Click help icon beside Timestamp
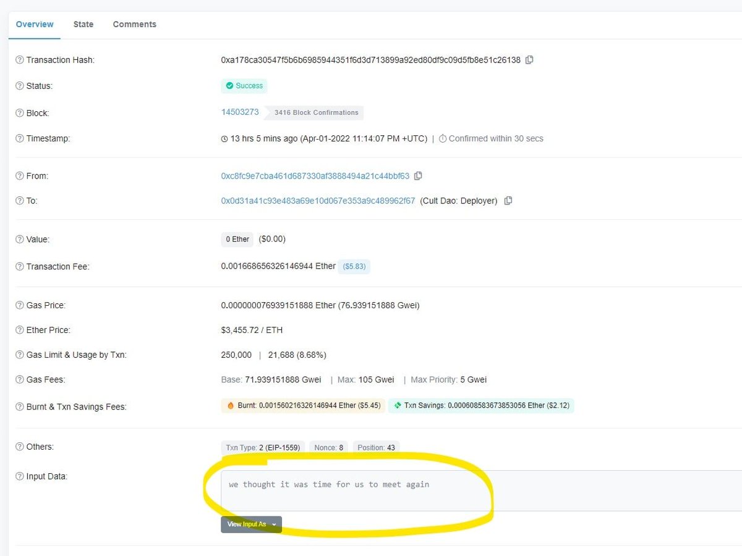This screenshot has width=742, height=556. tap(20, 138)
